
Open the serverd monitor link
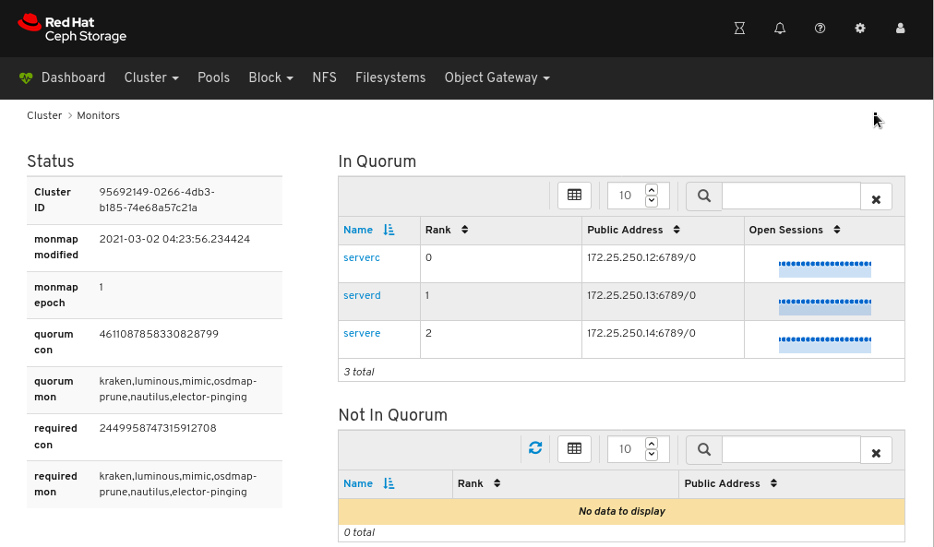click(x=362, y=295)
